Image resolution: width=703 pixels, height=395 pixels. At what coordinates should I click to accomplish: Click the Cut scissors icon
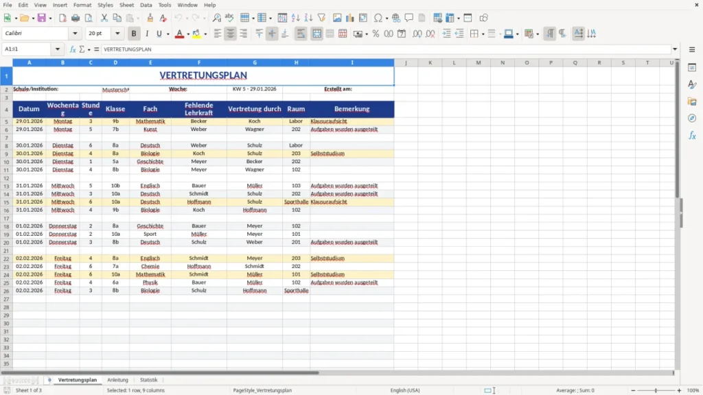(x=104, y=18)
